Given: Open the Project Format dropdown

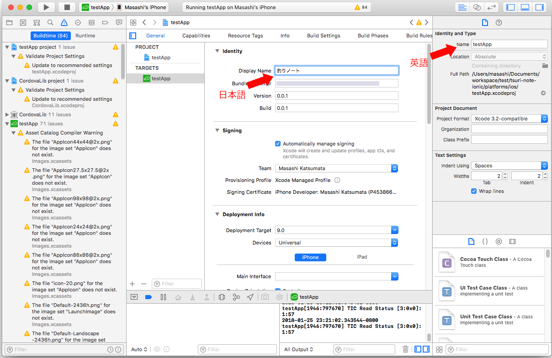Looking at the screenshot, I should pyautogui.click(x=509, y=119).
